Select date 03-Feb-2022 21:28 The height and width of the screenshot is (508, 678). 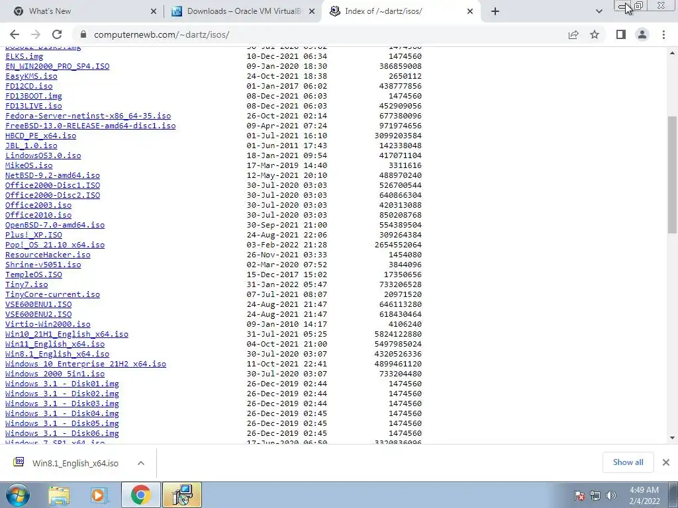pos(287,245)
